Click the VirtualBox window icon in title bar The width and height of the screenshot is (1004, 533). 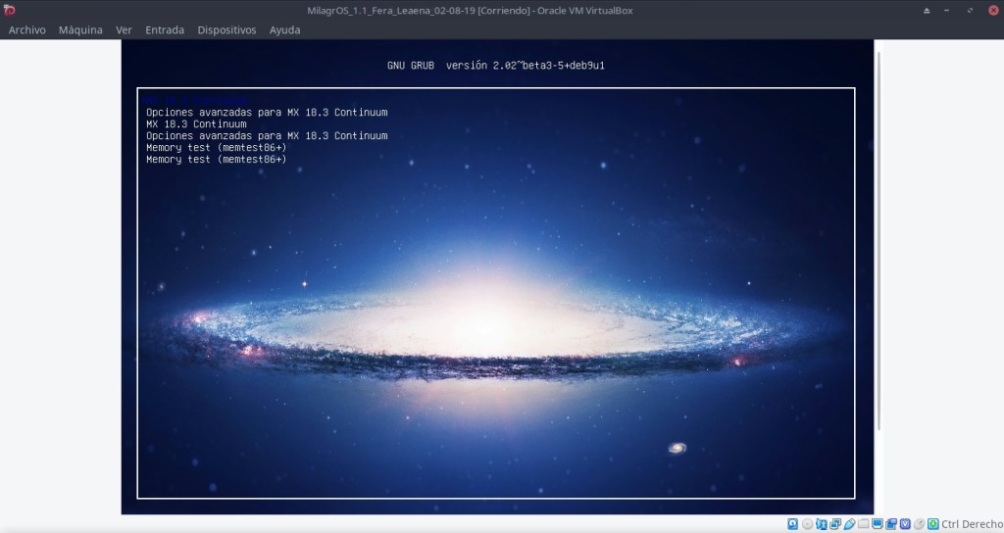[x=10, y=10]
